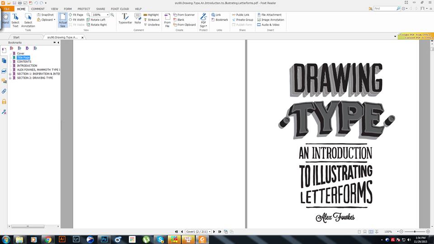The height and width of the screenshot is (244, 434).
Task: Expand SECTION 2: DRAWING TYPE bookmark
Action: coord(10,78)
